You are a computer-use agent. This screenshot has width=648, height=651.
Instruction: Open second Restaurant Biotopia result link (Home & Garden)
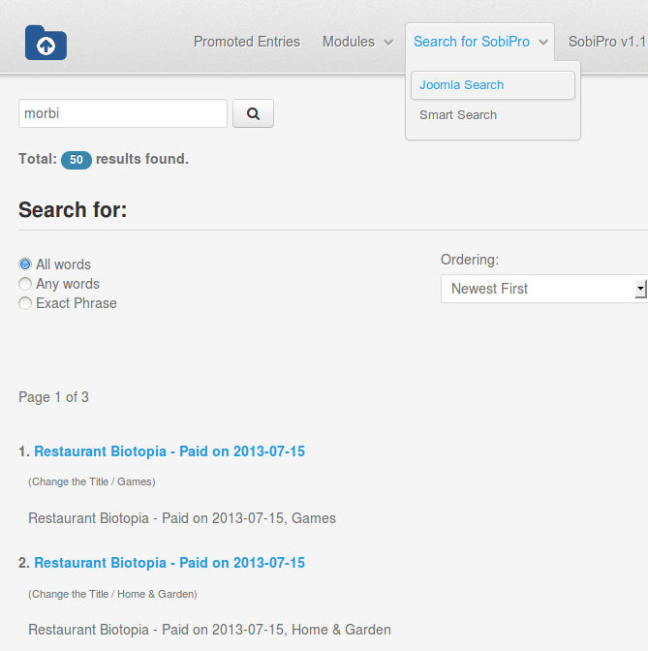point(170,563)
